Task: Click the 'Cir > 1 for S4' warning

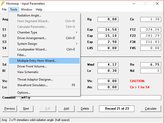Action: [x=140, y=87]
